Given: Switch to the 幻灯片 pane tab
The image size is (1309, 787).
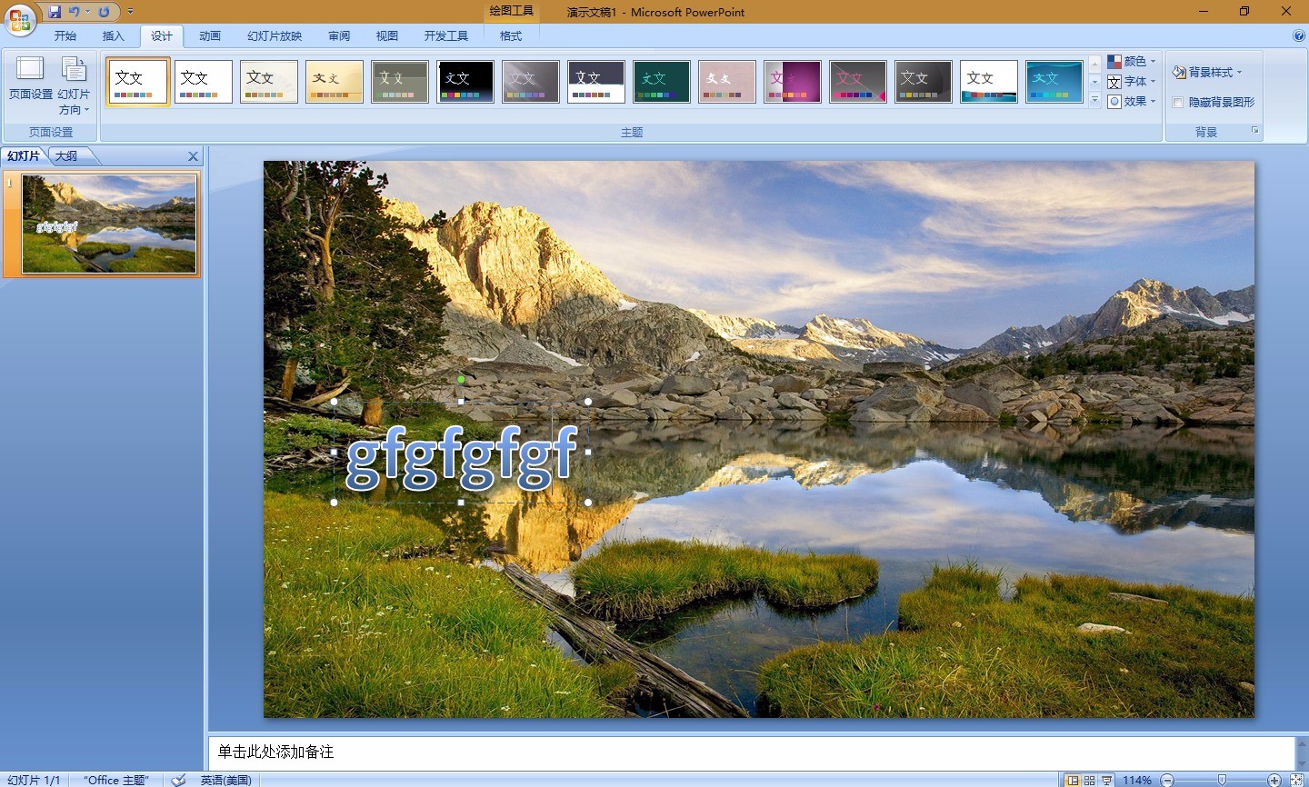Looking at the screenshot, I should tap(24, 156).
